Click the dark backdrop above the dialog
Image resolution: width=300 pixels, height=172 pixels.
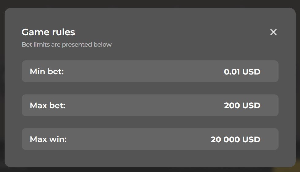(150, 4)
